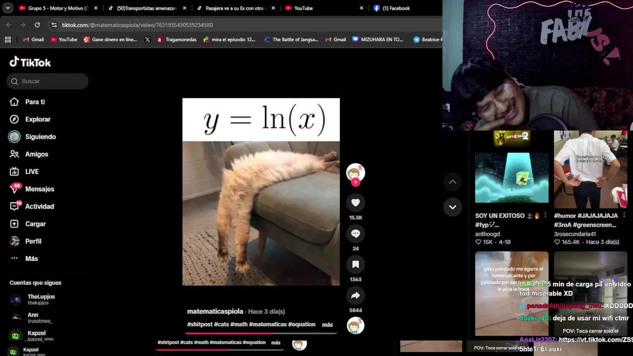Close the YouTube tab
633x356 pixels.
click(x=362, y=8)
